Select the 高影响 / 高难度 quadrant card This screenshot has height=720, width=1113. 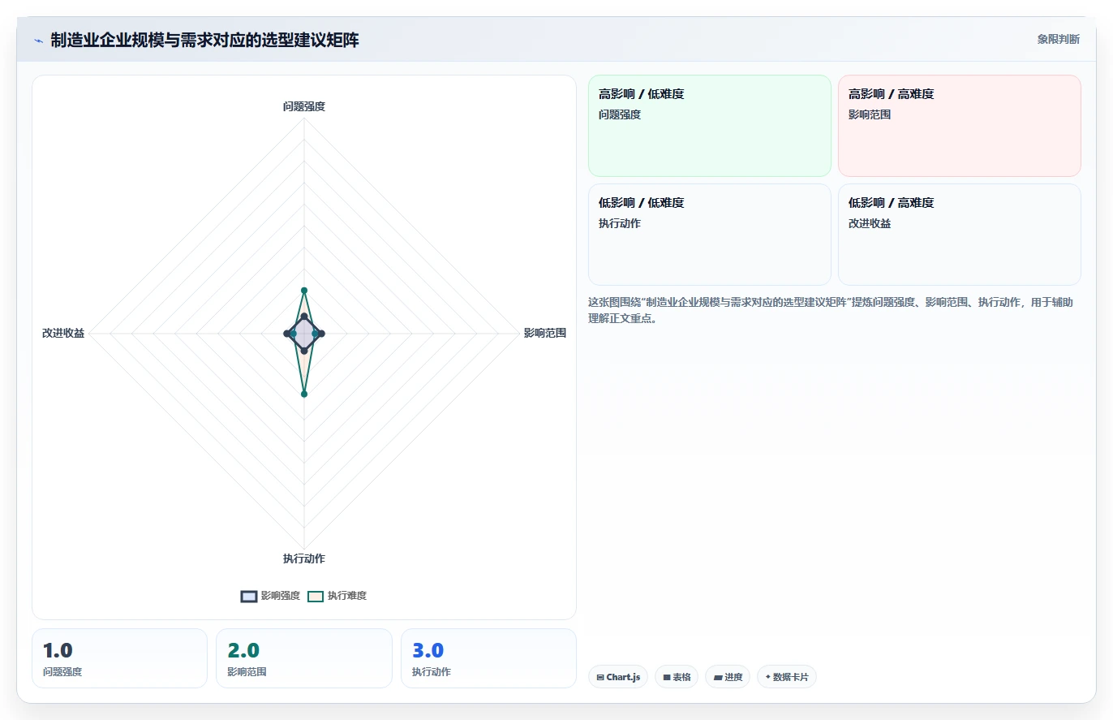click(960, 126)
